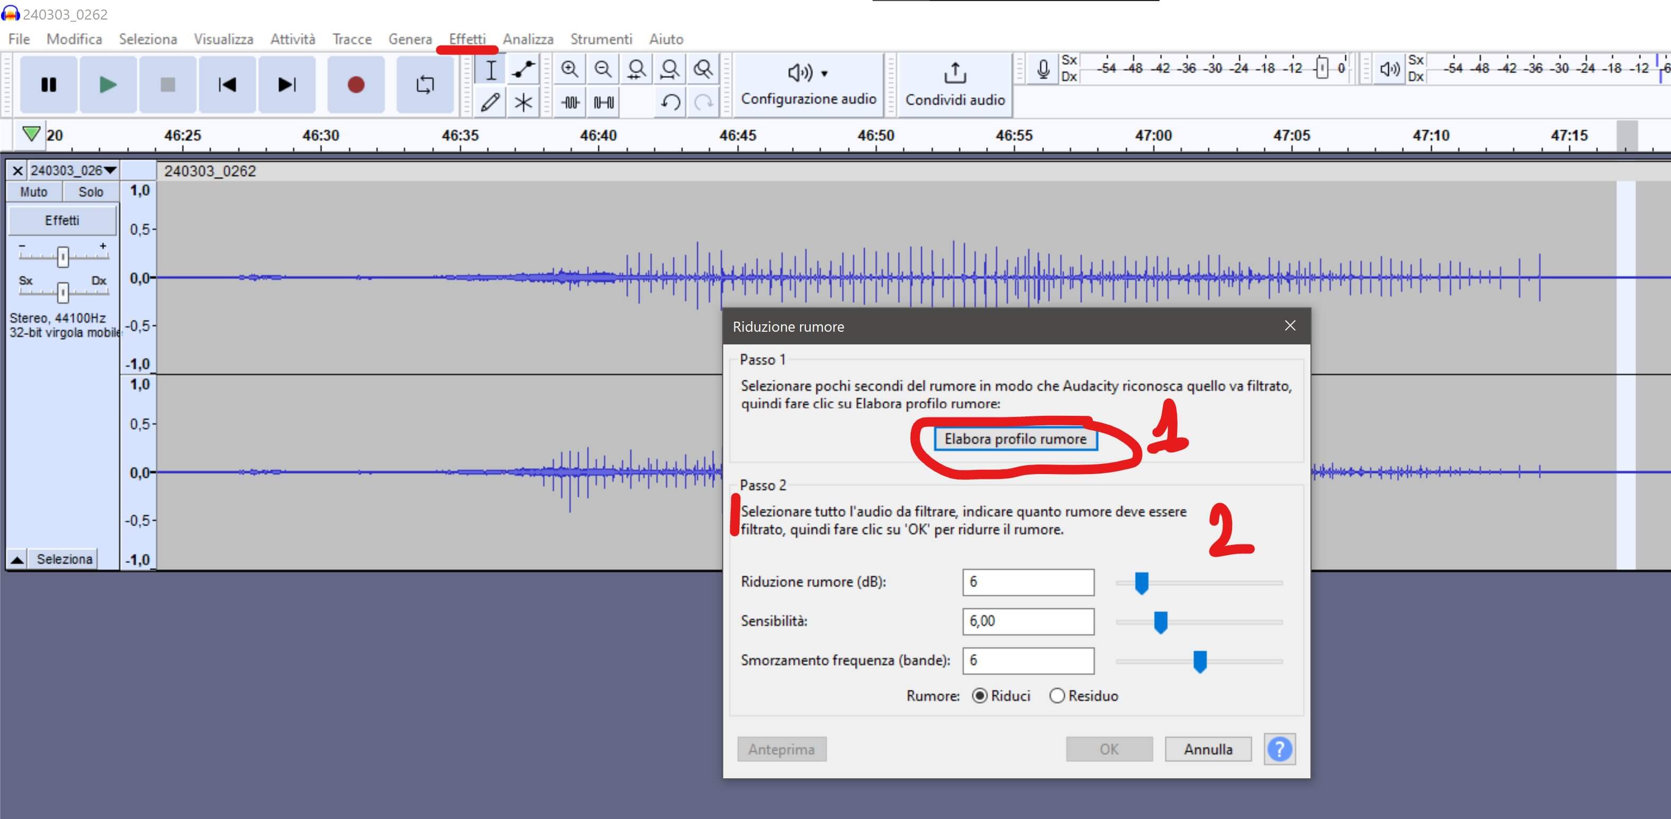1671x819 pixels.
Task: Click the Riduzione rumore dB input field
Action: (x=1028, y=582)
